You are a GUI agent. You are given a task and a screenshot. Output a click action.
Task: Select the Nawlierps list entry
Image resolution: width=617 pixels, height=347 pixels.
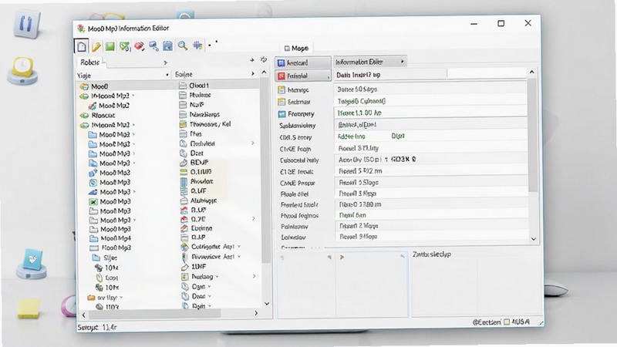[x=204, y=114]
